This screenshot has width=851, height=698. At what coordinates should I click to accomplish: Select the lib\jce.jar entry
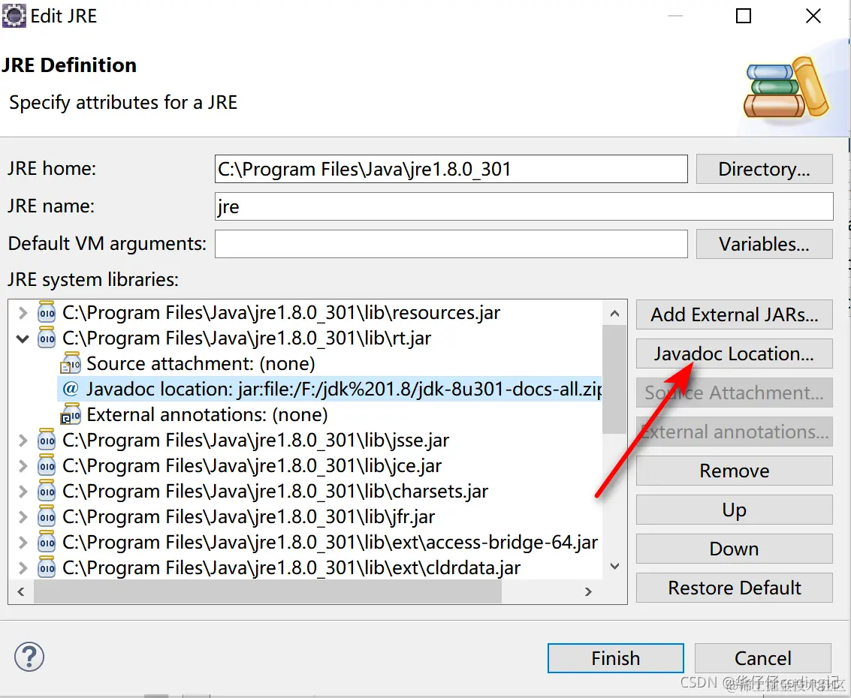click(252, 465)
